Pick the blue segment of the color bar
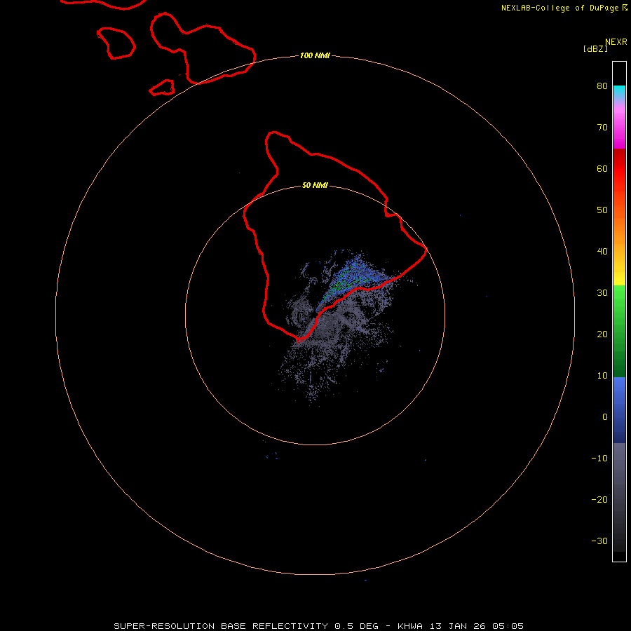 point(619,410)
